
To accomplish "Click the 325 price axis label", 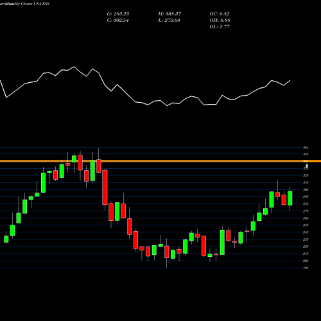I will tap(306, 175).
